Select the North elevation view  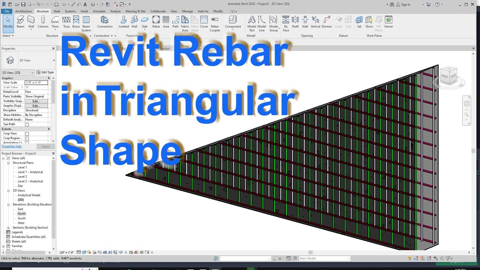[22, 214]
